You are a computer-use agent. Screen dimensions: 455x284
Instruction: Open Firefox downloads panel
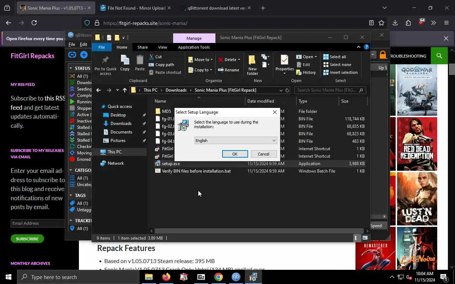point(395,23)
